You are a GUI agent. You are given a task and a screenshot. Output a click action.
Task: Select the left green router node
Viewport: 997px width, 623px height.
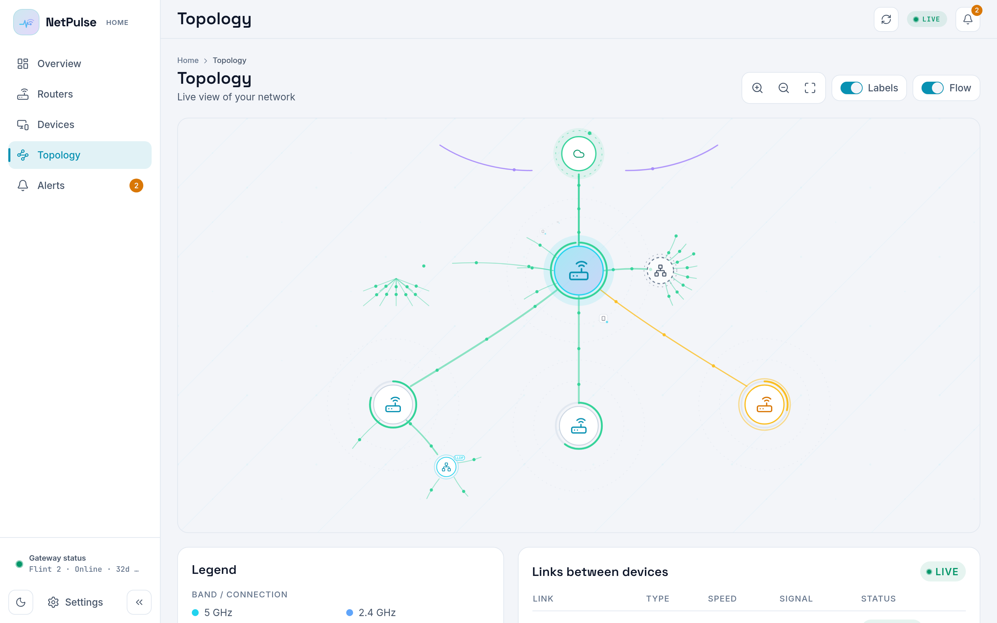click(393, 405)
